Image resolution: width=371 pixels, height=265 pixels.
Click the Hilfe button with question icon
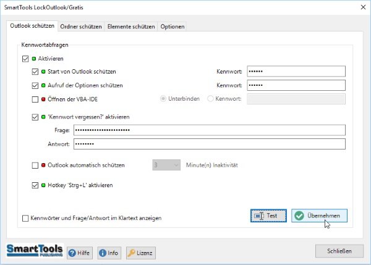[80, 253]
